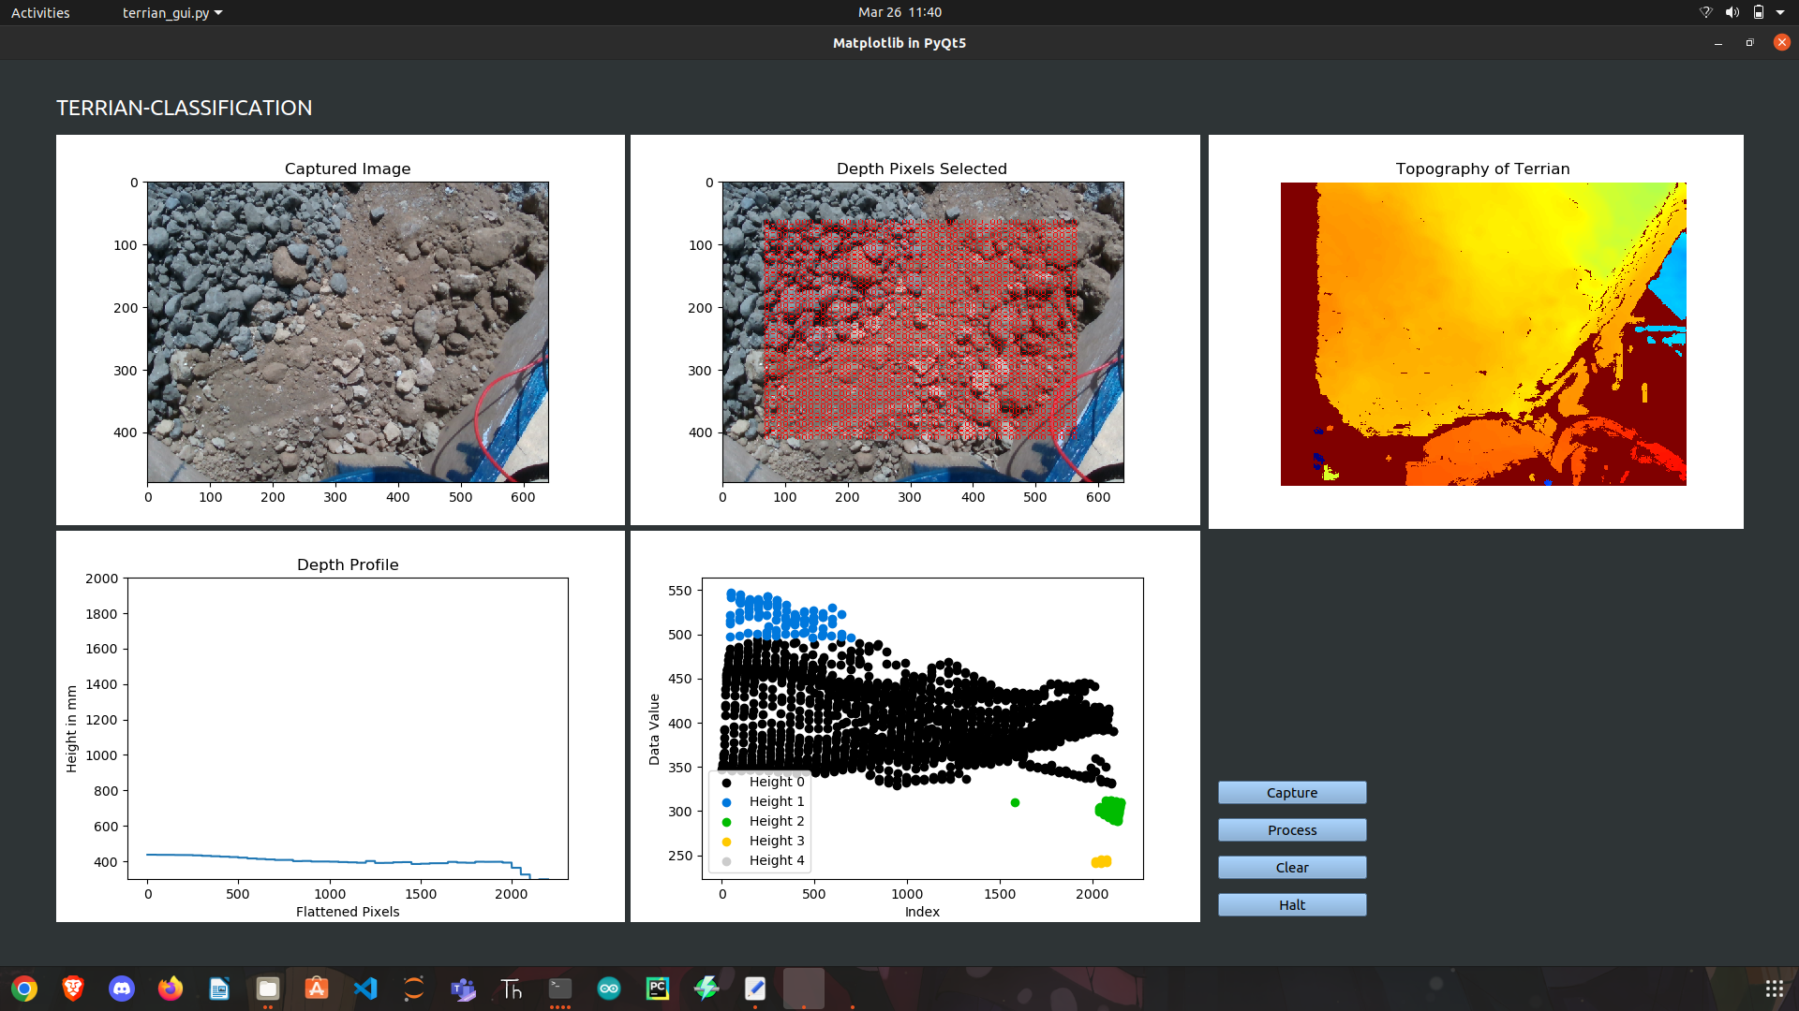Open Activities menu in top-left corner
This screenshot has height=1011, width=1799.
pyautogui.click(x=41, y=12)
